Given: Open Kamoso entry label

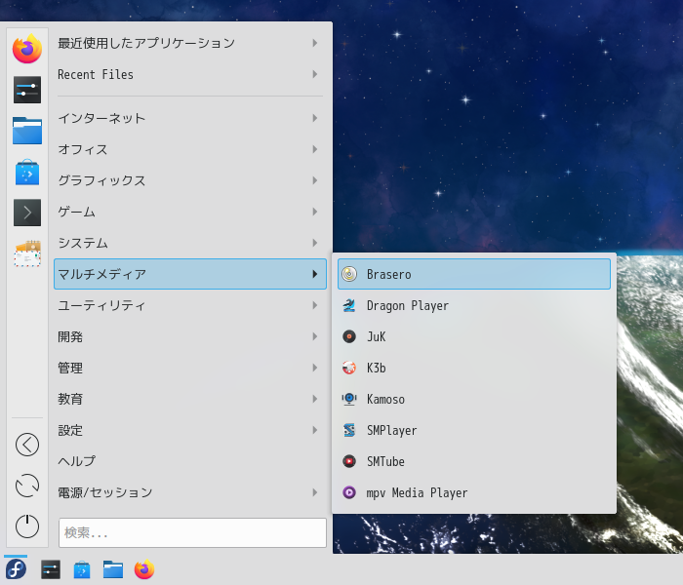Looking at the screenshot, I should click(x=385, y=399).
